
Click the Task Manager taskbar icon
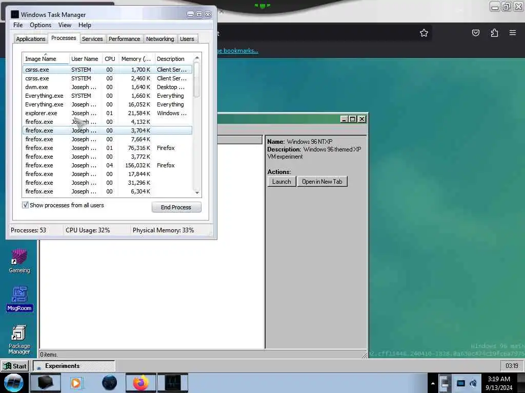[173, 383]
